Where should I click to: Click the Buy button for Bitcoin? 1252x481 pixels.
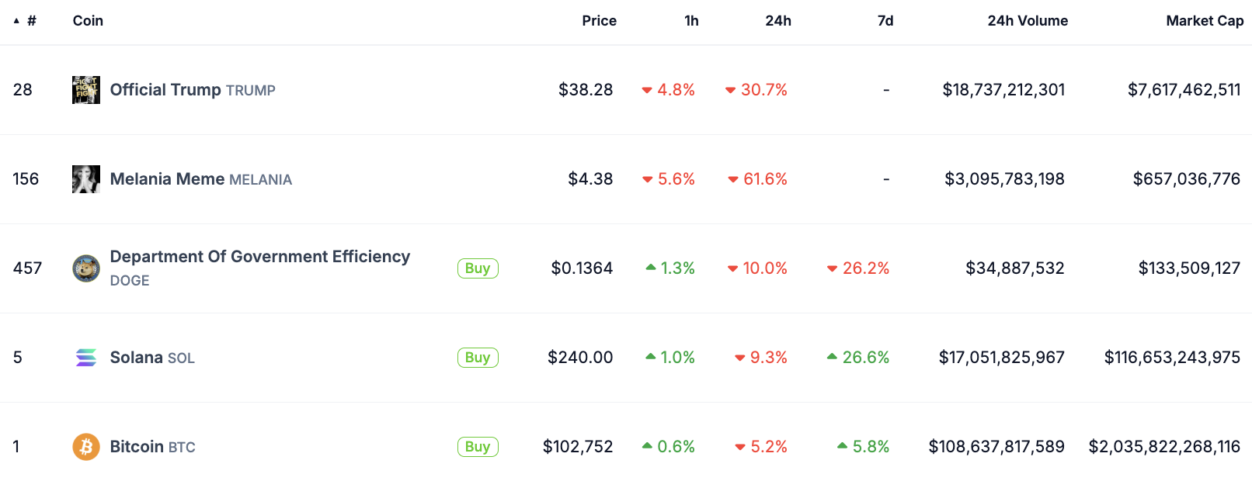[x=477, y=446]
